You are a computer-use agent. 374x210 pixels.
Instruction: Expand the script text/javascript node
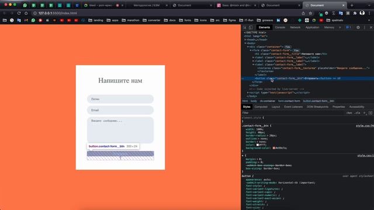248,93
